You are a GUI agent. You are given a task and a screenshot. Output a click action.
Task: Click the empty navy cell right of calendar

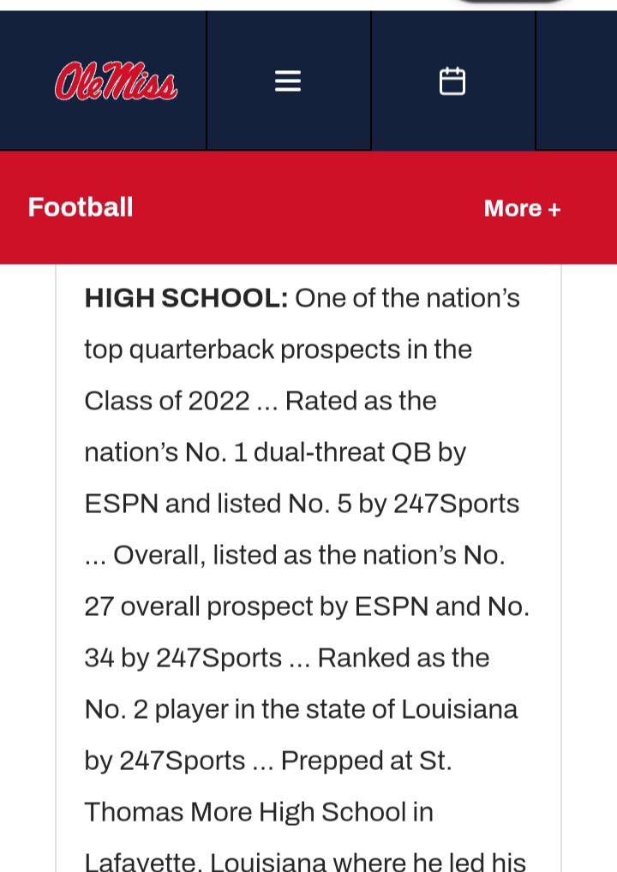point(577,81)
